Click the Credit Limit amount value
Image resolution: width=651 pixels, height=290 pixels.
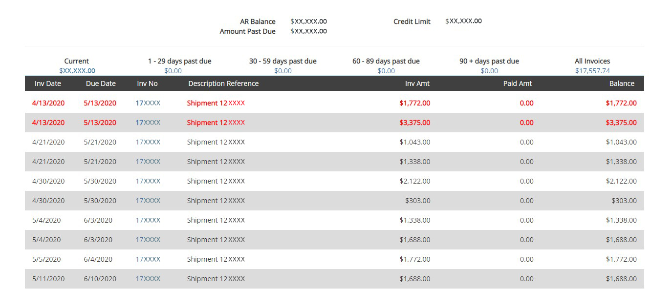click(463, 21)
